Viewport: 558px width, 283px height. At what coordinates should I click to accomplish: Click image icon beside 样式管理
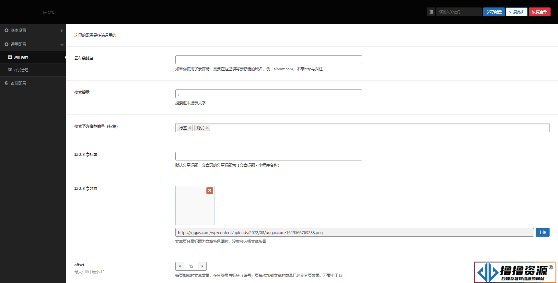[x=10, y=70]
